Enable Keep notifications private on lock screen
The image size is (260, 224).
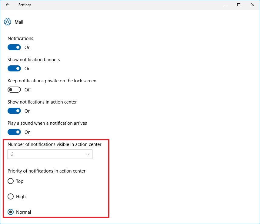[14, 90]
